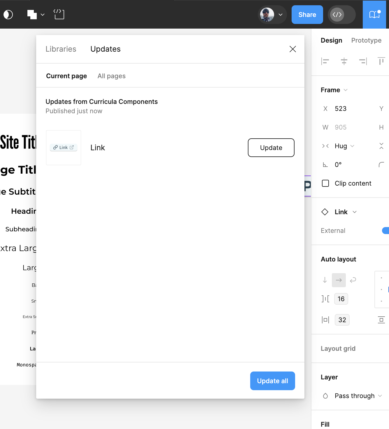Viewport: 389px width, 429px height.
Task: Enable auto layout wrap
Action: click(x=353, y=280)
